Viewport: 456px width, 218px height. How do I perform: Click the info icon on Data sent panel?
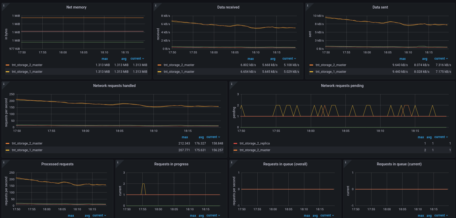click(308, 5)
